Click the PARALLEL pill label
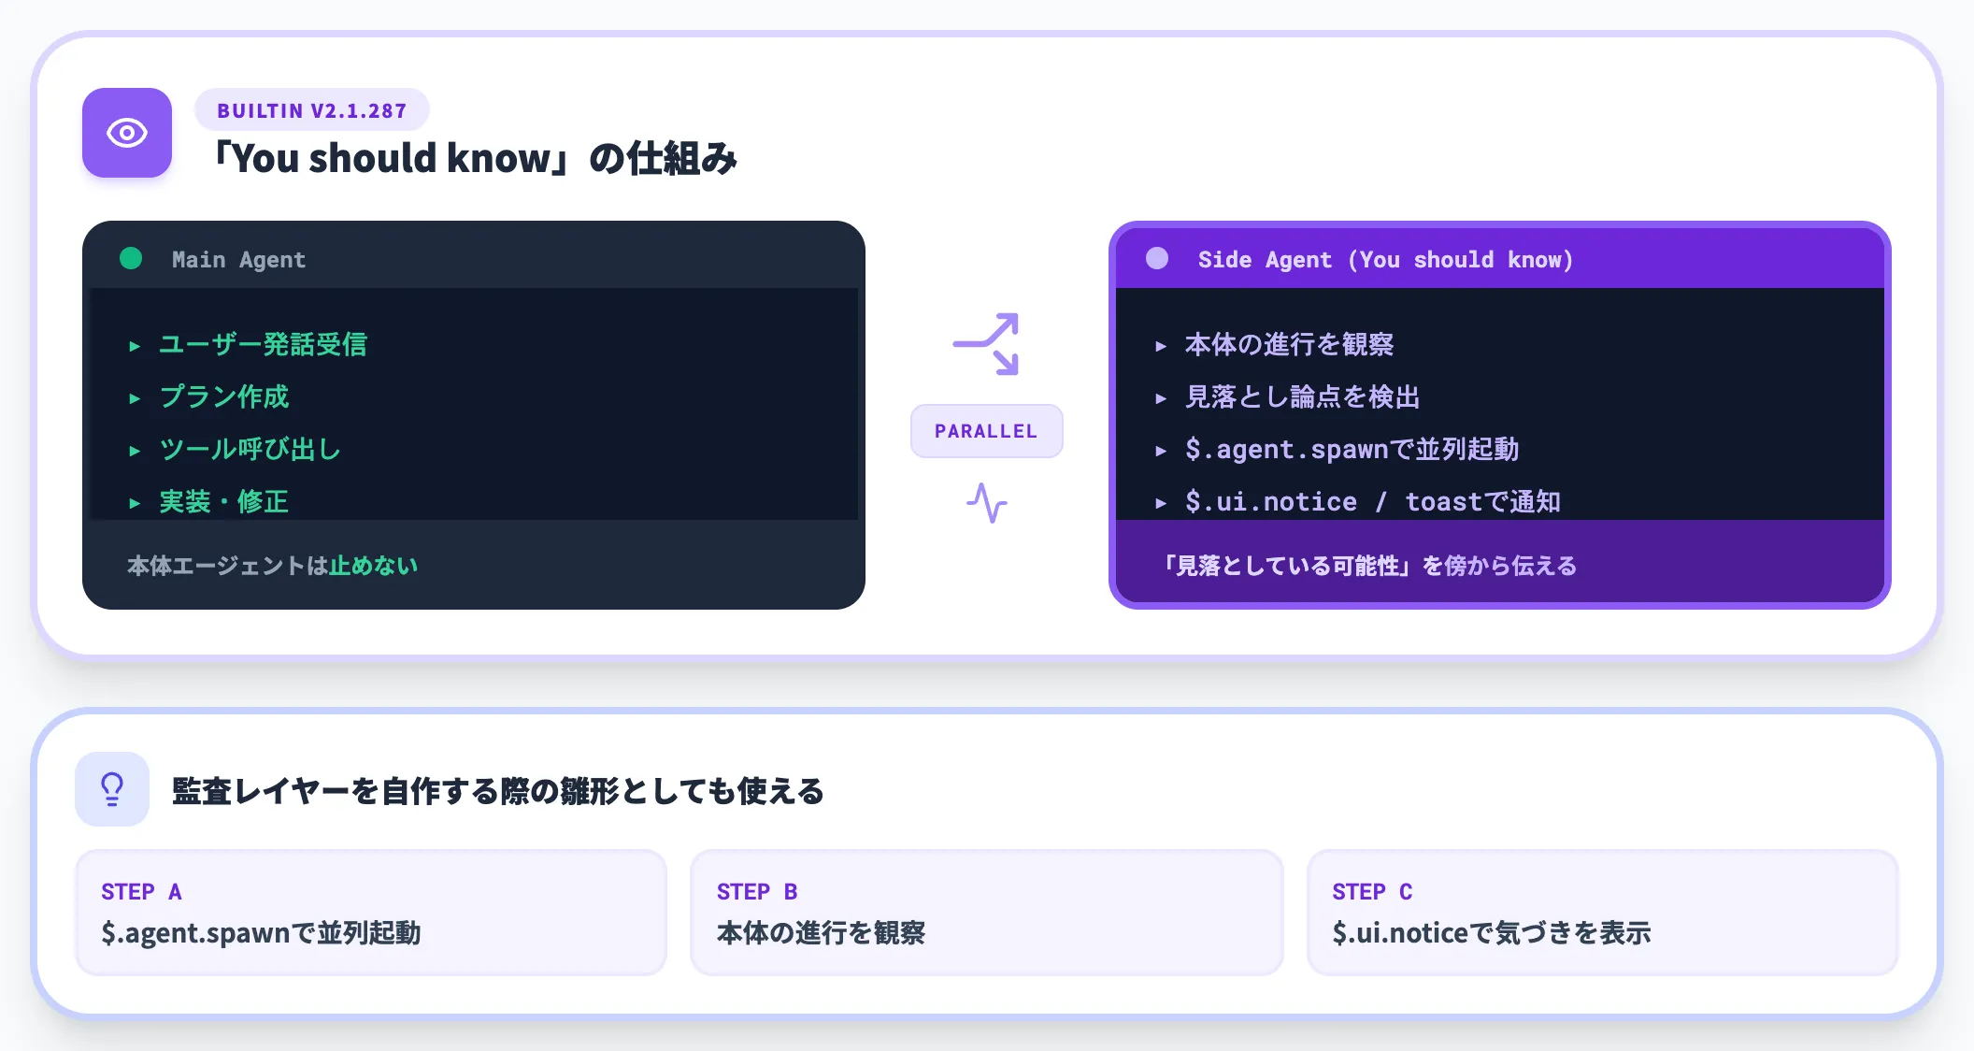Viewport: 1974px width, 1051px height. [986, 431]
